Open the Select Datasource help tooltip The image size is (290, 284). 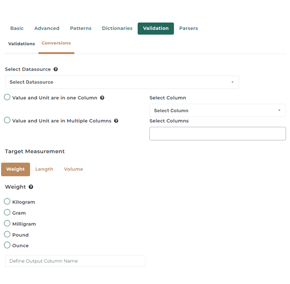tap(56, 69)
